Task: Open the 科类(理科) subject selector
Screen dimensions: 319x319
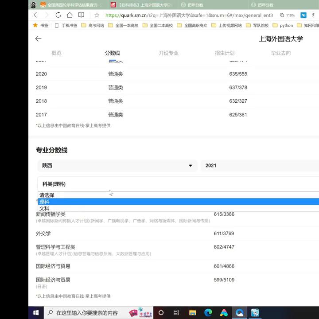Action: click(178, 184)
